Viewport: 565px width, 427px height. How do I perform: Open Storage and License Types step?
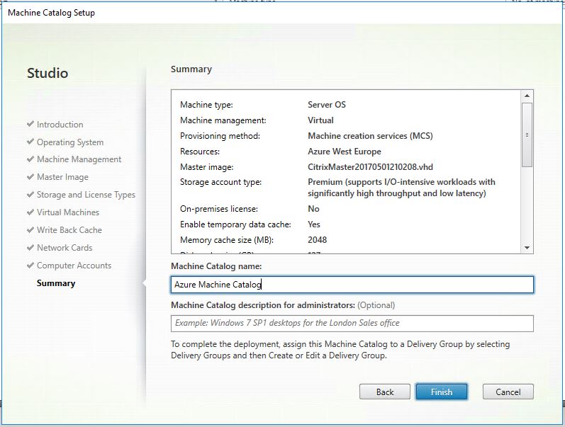tap(86, 195)
